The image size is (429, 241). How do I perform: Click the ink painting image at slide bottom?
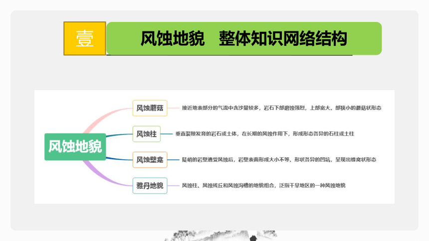pos(220,236)
